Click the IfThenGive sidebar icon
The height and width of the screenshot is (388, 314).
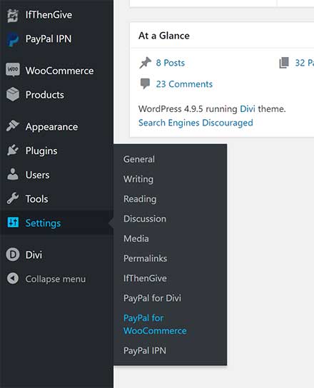coord(12,16)
